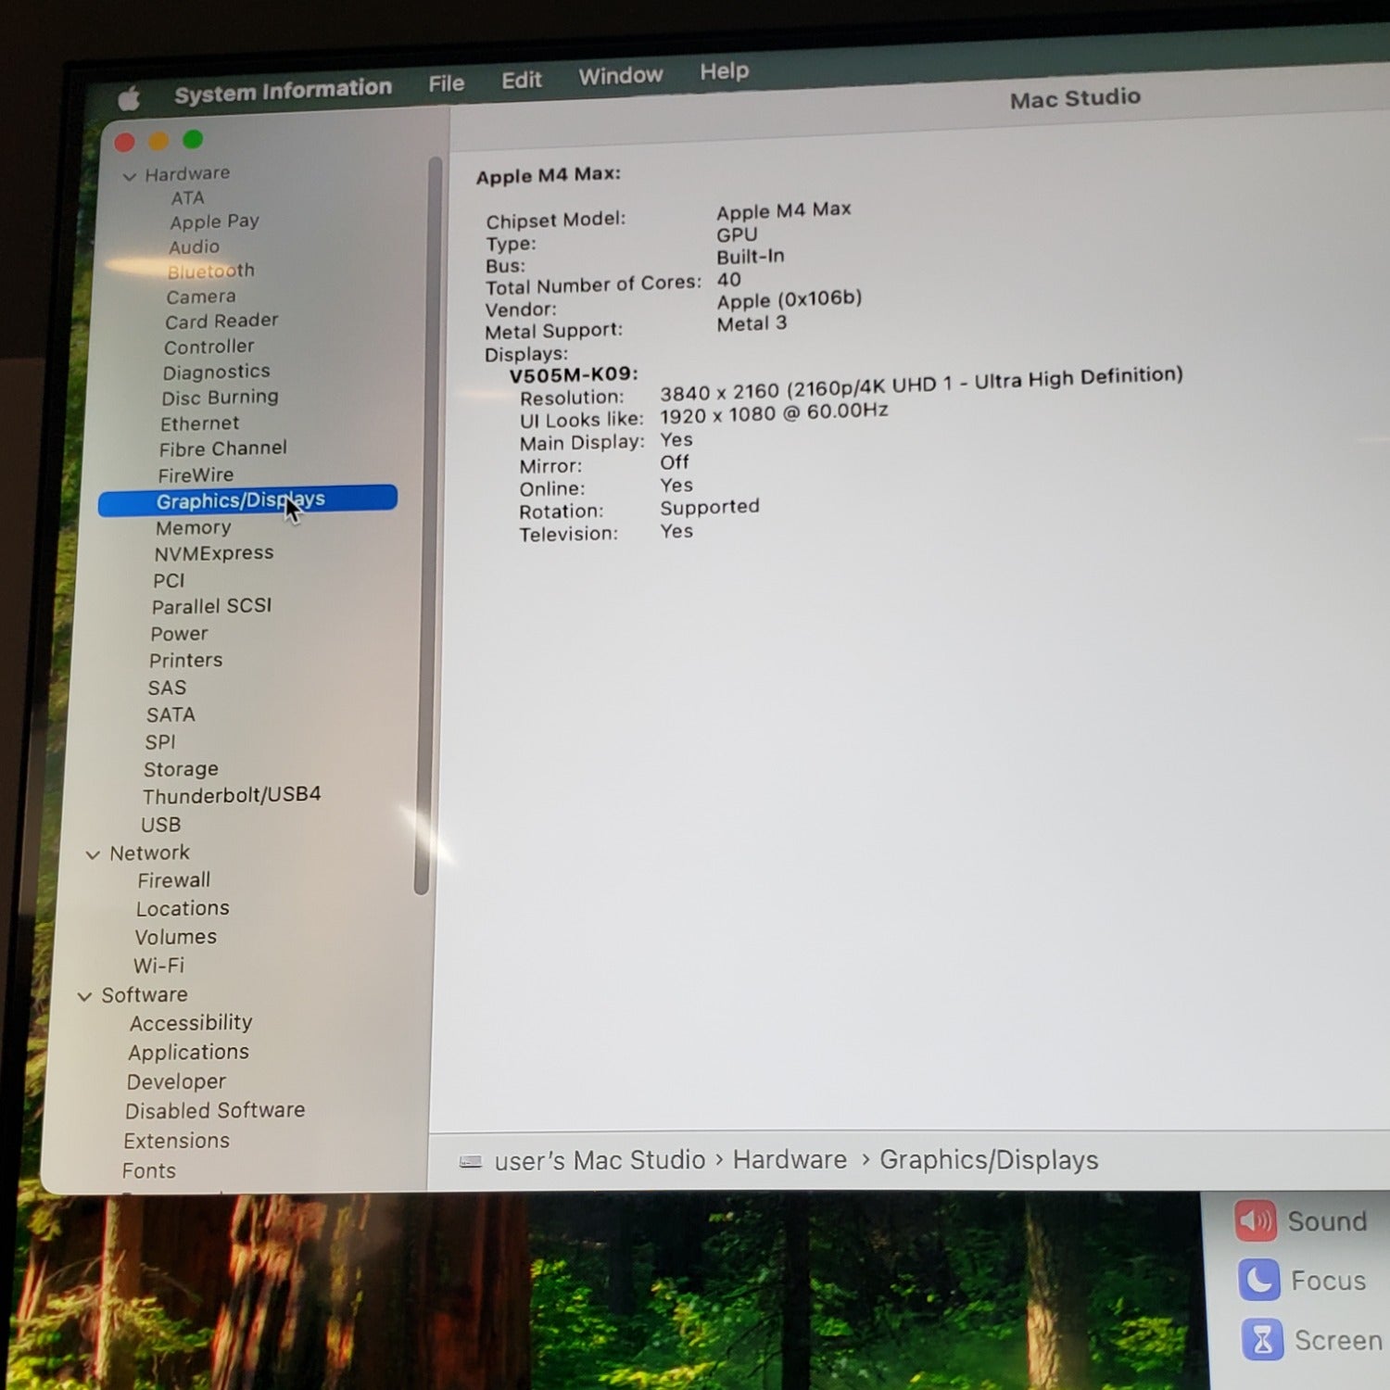Select Wi-Fi under Network

click(x=158, y=966)
